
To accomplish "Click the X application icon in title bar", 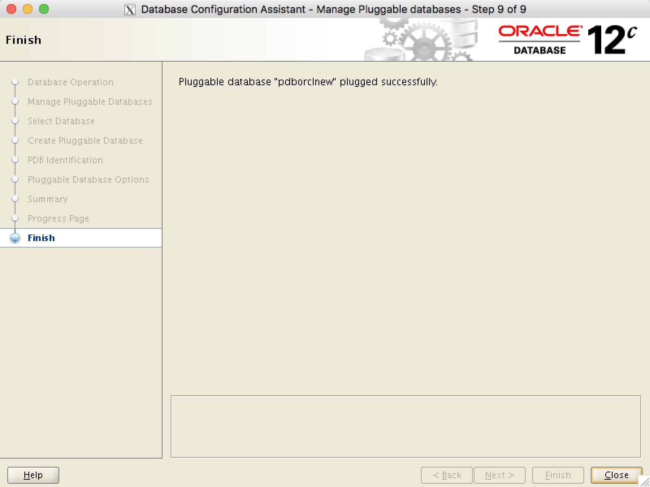I will click(130, 9).
